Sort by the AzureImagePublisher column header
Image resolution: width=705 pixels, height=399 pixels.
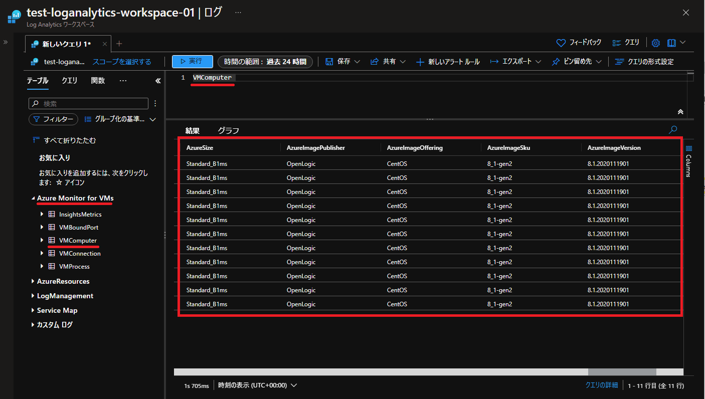316,148
